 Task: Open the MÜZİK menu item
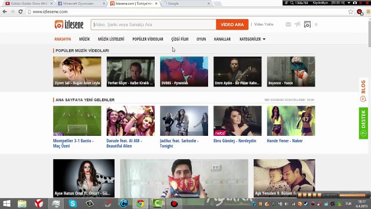click(x=85, y=39)
